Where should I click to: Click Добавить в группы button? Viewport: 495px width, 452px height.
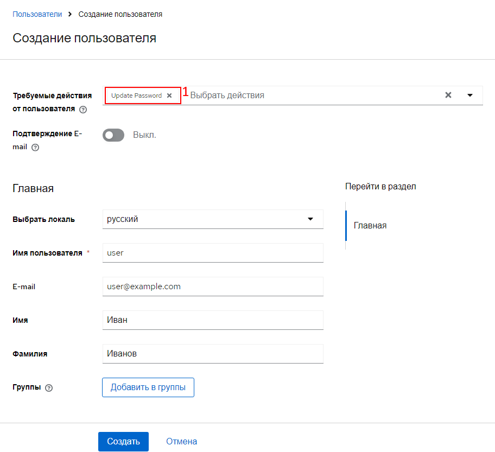point(148,387)
